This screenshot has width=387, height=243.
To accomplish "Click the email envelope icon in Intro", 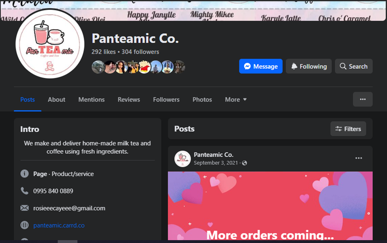I will click(25, 208).
